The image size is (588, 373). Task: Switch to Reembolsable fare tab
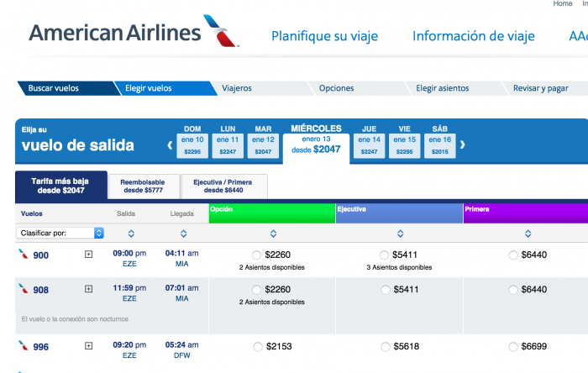point(143,186)
